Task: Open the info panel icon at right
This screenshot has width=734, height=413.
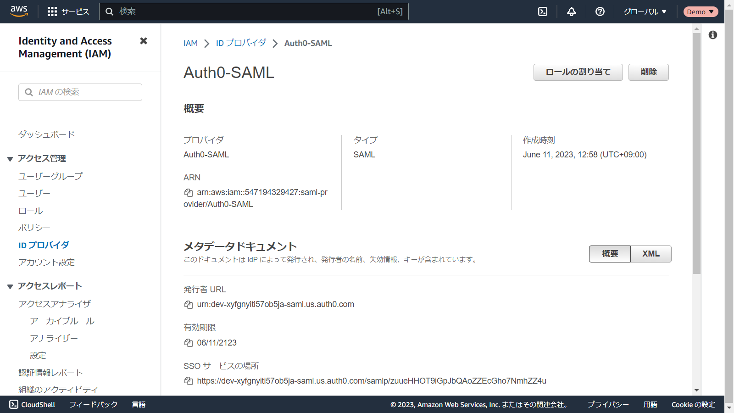Action: pyautogui.click(x=712, y=35)
